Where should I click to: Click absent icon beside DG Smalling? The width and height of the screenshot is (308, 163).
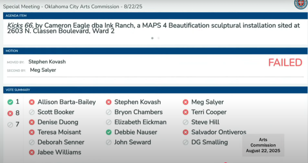click(x=185, y=142)
